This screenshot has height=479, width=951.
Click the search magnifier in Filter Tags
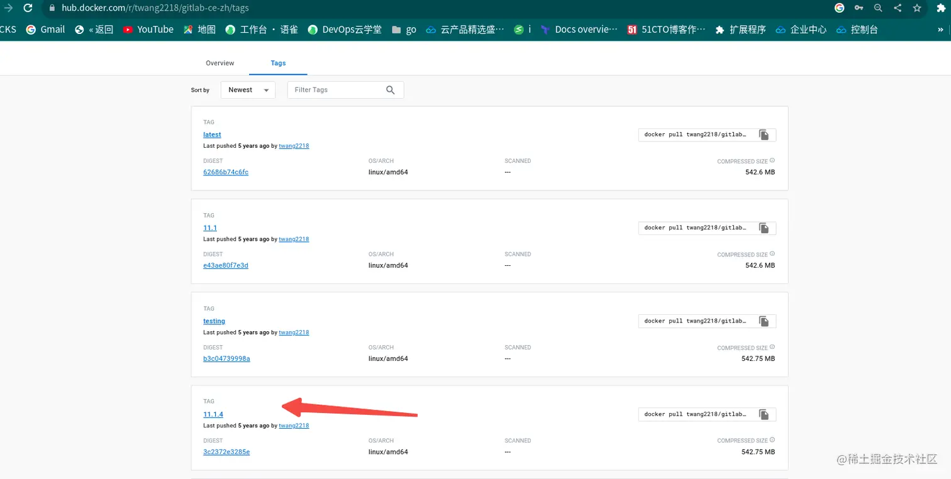point(391,90)
